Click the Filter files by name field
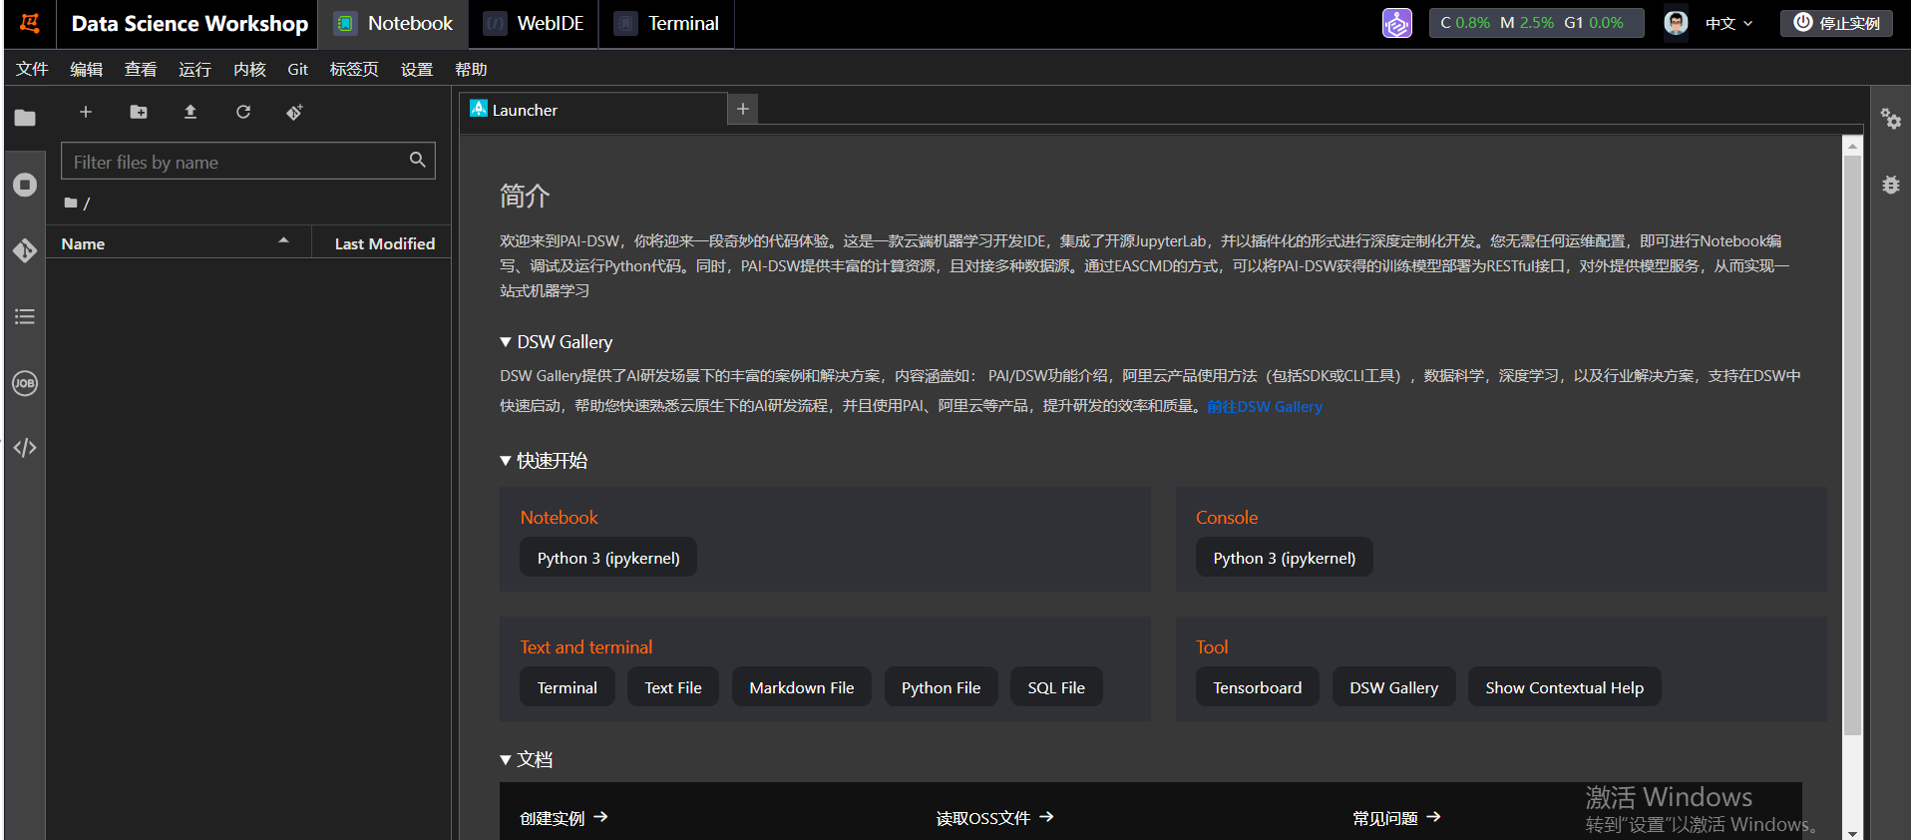1911x840 pixels. (235, 162)
